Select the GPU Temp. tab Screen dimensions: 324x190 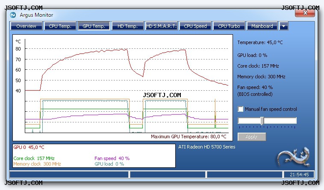pos(94,26)
